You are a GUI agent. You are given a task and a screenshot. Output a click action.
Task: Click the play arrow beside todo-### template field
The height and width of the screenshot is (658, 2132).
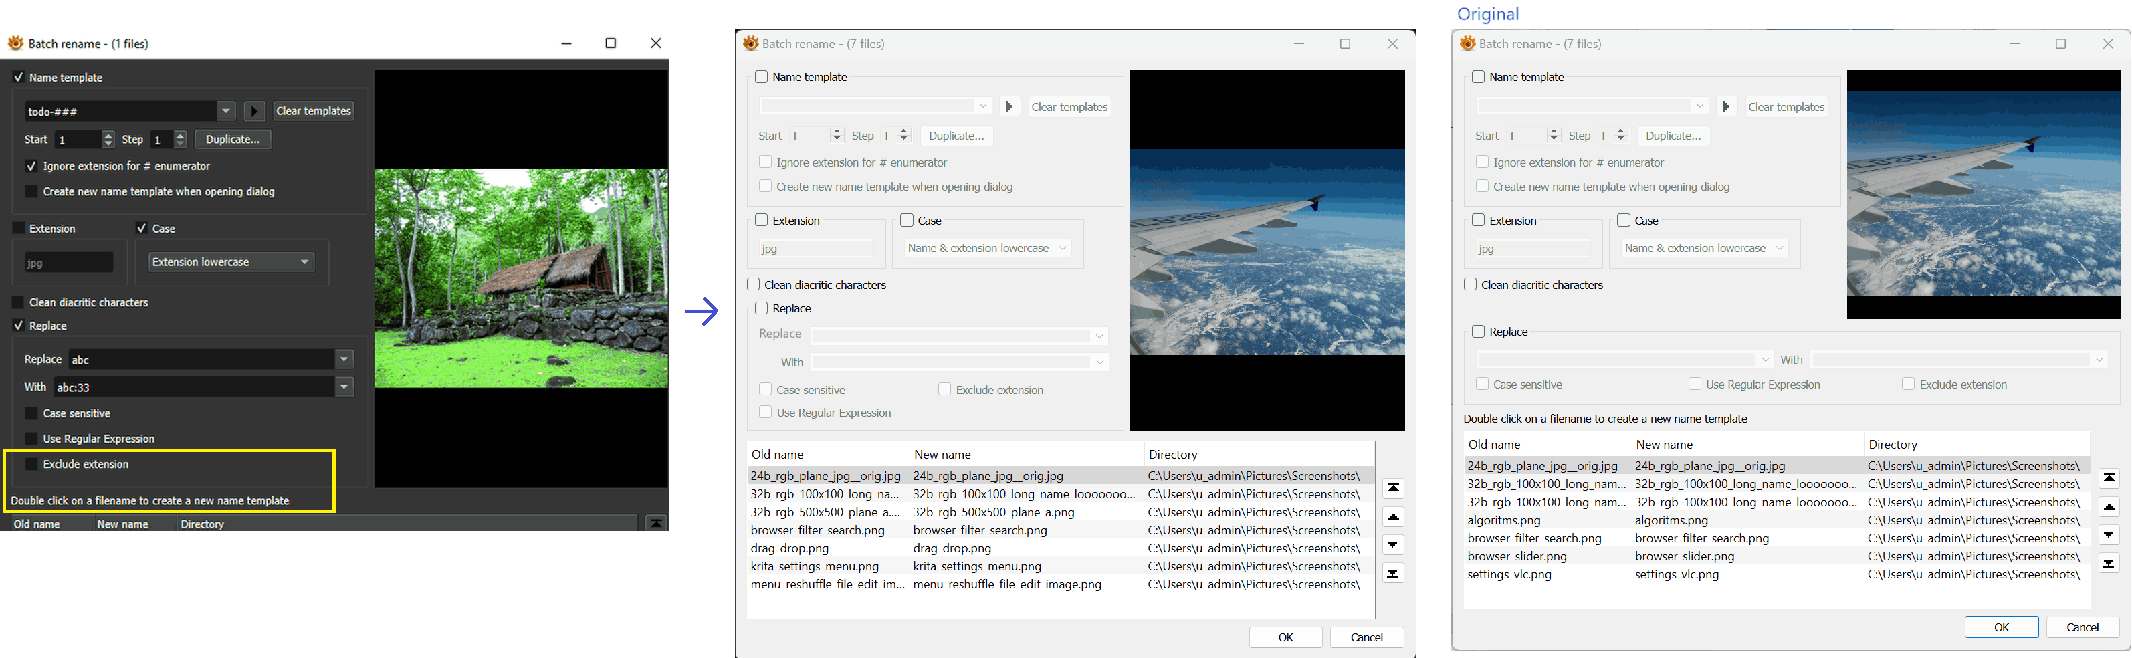(255, 111)
